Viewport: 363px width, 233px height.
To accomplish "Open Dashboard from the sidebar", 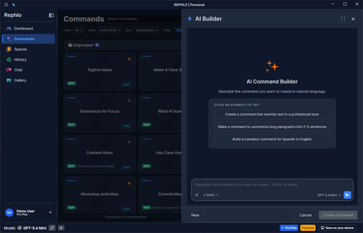I will 29,28.
